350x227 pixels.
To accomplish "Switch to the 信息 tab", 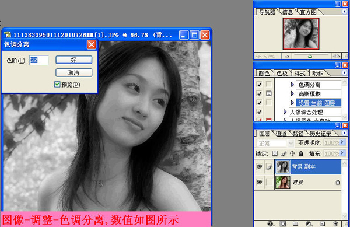I will tap(288, 12).
